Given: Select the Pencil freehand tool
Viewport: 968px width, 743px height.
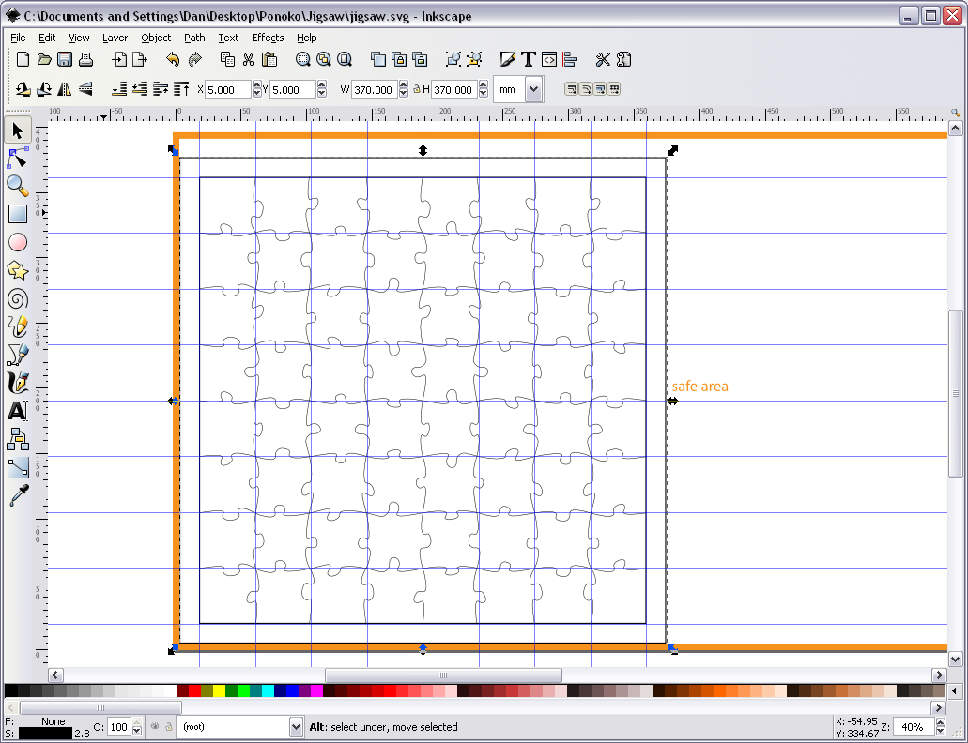Looking at the screenshot, I should point(17,326).
